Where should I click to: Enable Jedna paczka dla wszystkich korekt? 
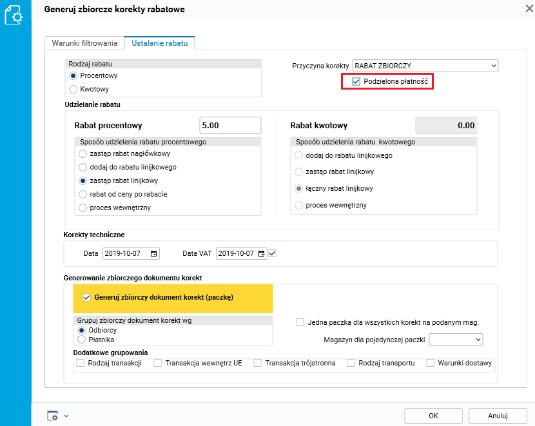click(300, 322)
